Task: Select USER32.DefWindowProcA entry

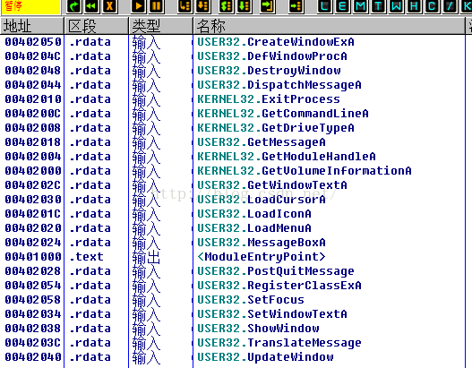Action: coord(272,56)
